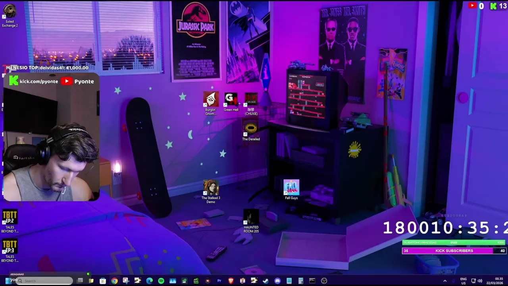This screenshot has height=286, width=508.
Task: Click the taskbar Search box
Action: [x=45, y=281]
